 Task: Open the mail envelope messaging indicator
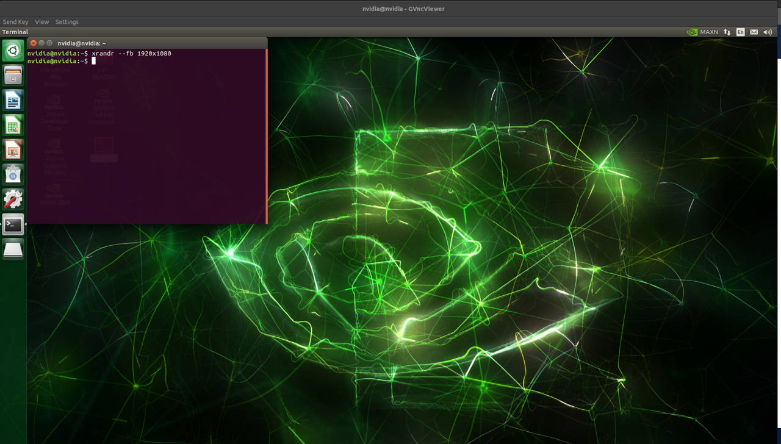[754, 32]
